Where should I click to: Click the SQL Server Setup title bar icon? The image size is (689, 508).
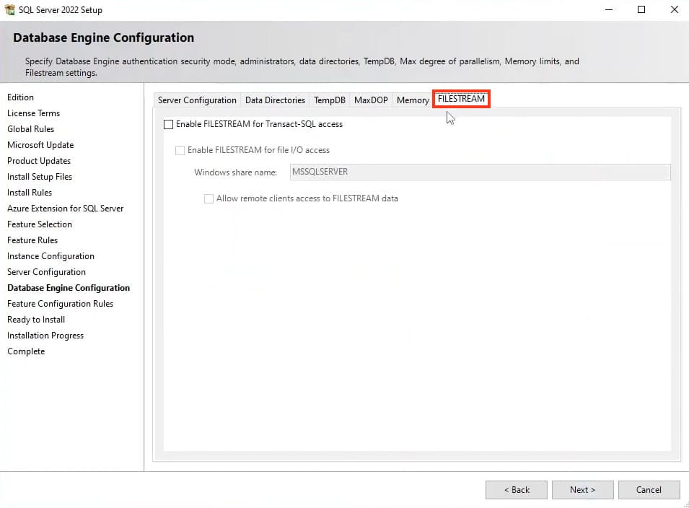coord(9,10)
